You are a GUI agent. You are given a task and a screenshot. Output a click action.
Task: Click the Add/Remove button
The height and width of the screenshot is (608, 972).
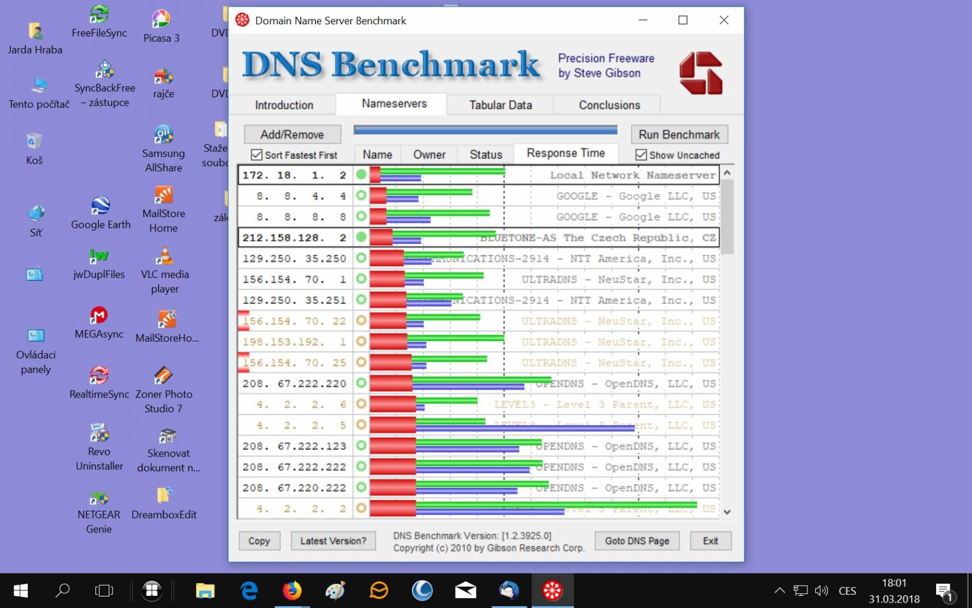tap(292, 134)
